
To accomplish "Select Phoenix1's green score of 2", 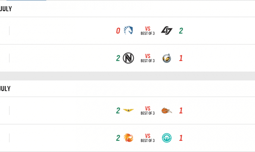I will 118,138.
